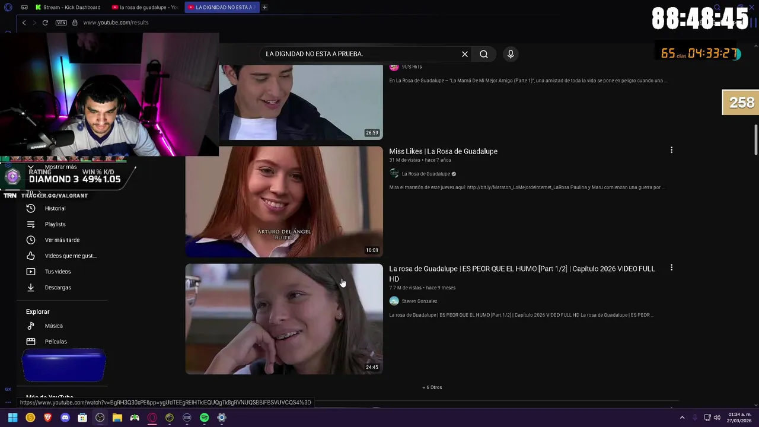
Task: Switch to Stream - Kick Dashboard tab
Action: (68, 7)
